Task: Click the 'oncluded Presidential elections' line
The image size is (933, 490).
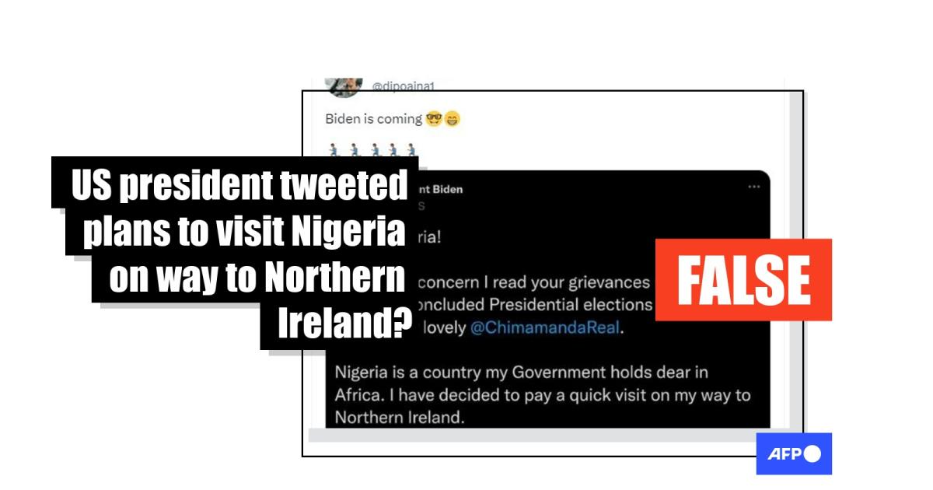Action: [536, 305]
